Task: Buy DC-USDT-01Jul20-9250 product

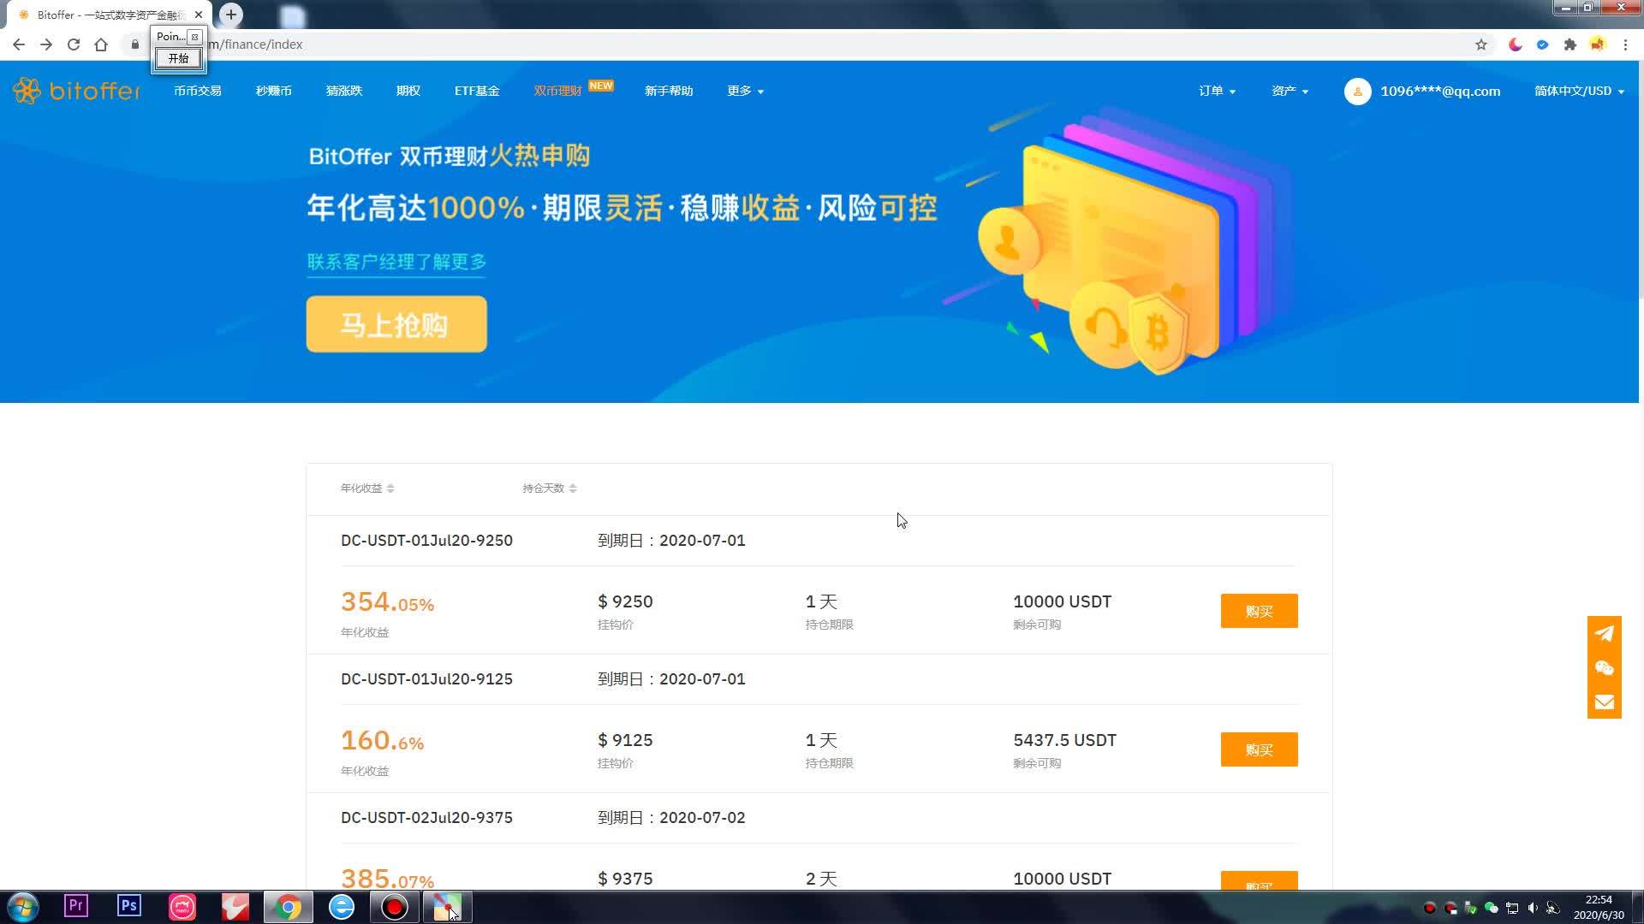Action: point(1259,611)
